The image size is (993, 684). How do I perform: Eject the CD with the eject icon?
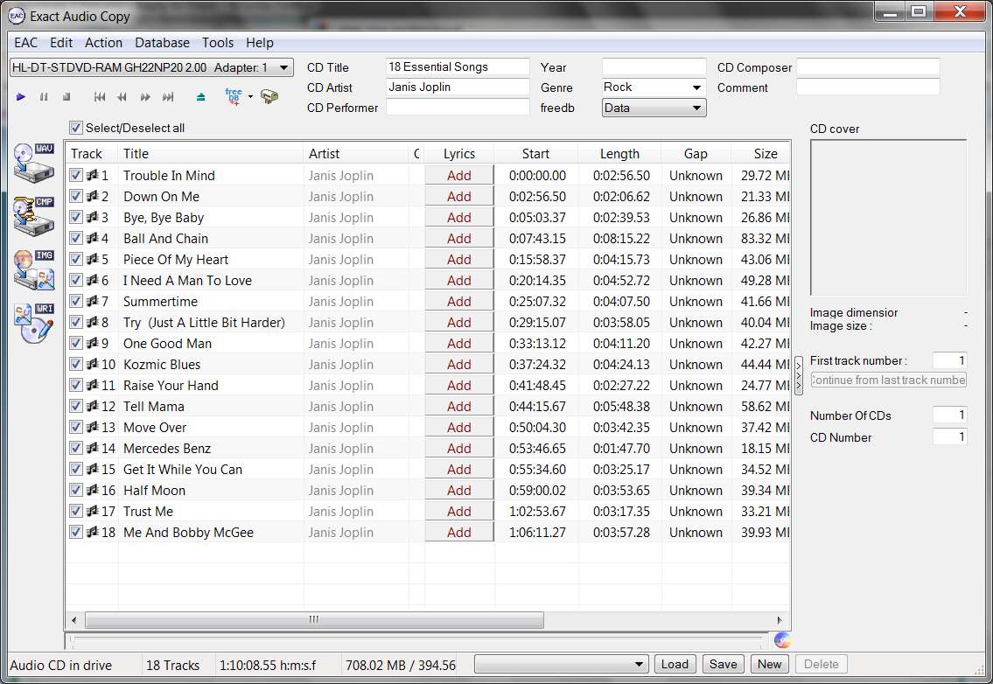[200, 97]
